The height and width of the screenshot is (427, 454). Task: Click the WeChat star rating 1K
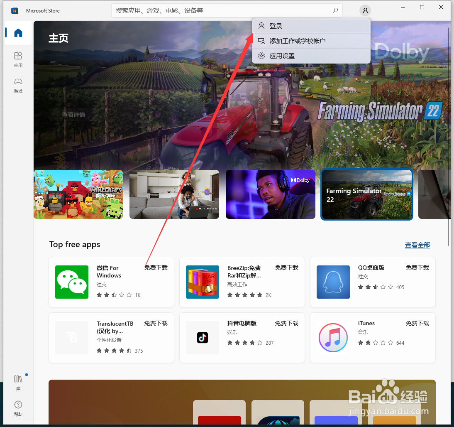pos(119,295)
